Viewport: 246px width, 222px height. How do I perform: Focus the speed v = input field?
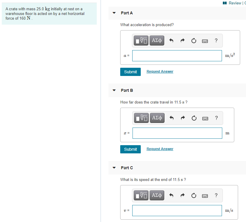point(177,211)
